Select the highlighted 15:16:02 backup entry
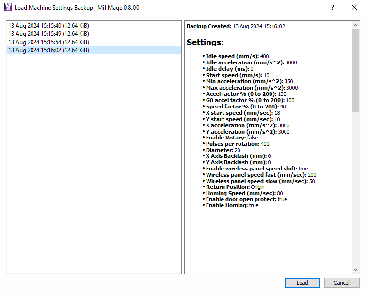This screenshot has height=294, width=366. coord(48,50)
